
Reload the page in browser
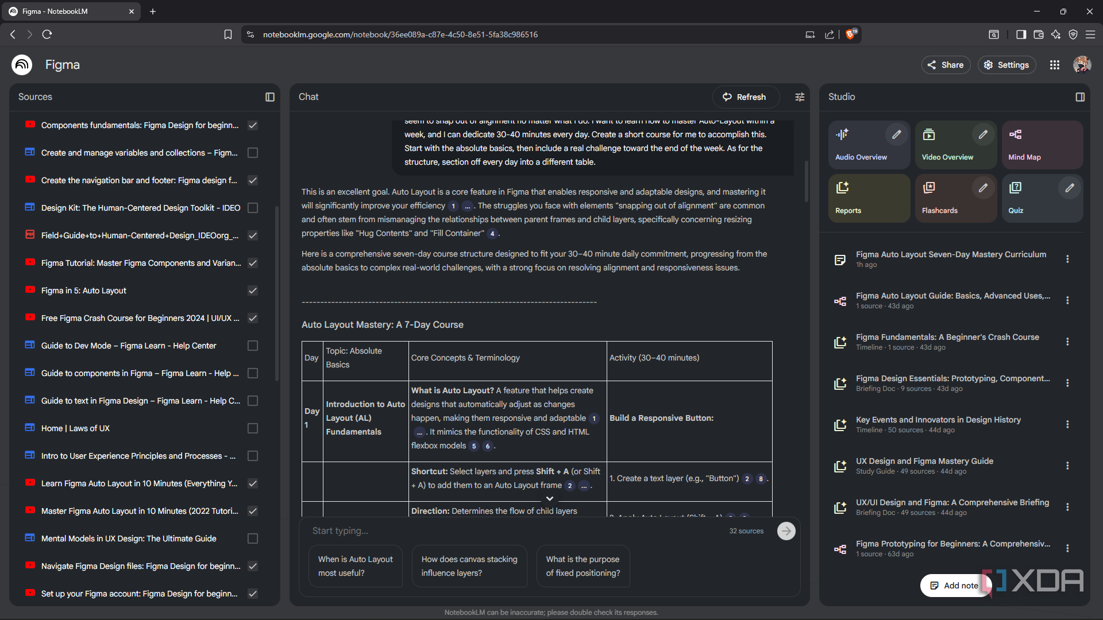pyautogui.click(x=47, y=34)
